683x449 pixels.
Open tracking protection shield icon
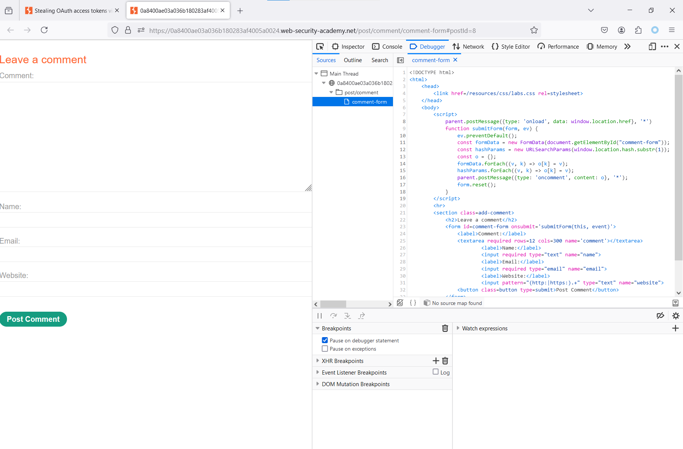[x=115, y=30]
